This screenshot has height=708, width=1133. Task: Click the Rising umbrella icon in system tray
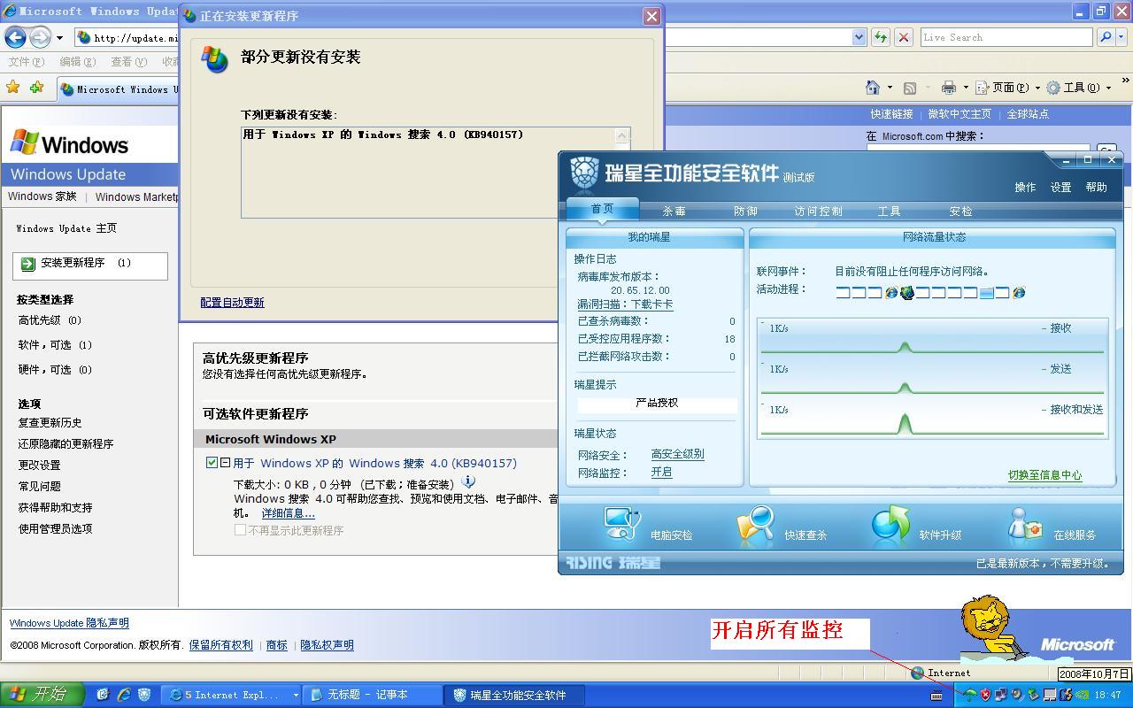970,695
